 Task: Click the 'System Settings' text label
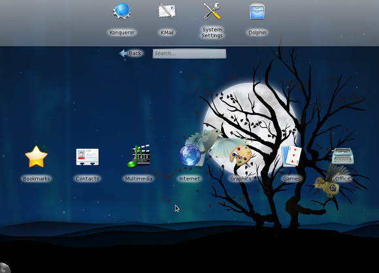212,33
